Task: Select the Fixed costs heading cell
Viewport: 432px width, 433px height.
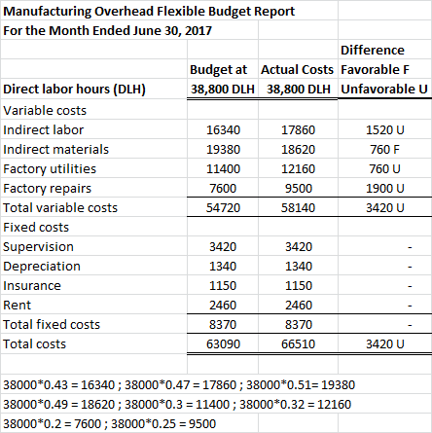Action: 93,227
